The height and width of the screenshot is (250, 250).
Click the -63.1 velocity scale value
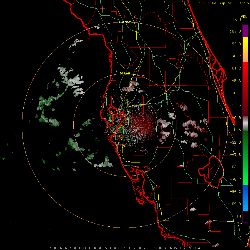235,167
